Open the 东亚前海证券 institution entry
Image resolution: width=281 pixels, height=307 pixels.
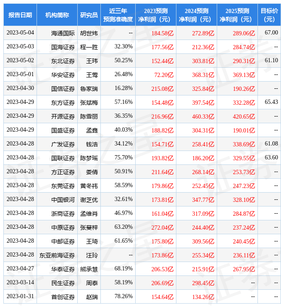[57, 255]
